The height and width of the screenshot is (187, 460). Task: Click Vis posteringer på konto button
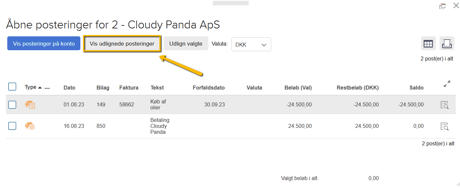coord(44,44)
